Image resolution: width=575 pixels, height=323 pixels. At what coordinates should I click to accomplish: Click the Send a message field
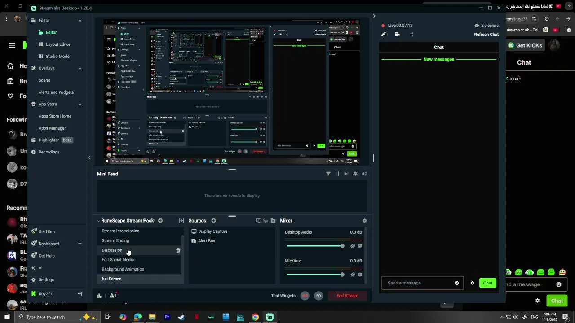(x=422, y=283)
